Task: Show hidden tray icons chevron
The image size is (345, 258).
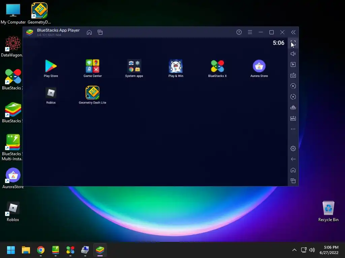Action: pyautogui.click(x=294, y=250)
